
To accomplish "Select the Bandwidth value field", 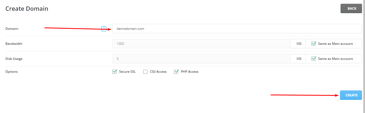I will [201, 43].
